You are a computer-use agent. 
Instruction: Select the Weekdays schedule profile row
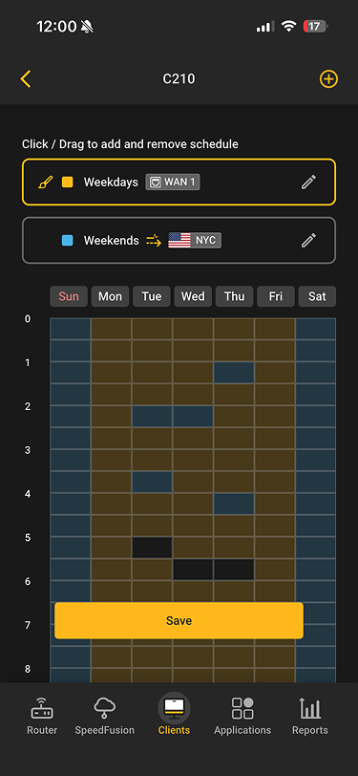pos(179,183)
